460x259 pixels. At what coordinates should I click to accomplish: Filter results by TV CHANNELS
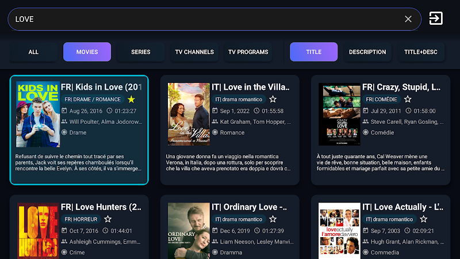click(x=194, y=52)
